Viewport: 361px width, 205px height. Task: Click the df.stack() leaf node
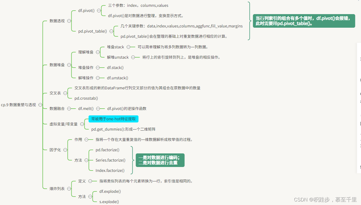pos(115,68)
